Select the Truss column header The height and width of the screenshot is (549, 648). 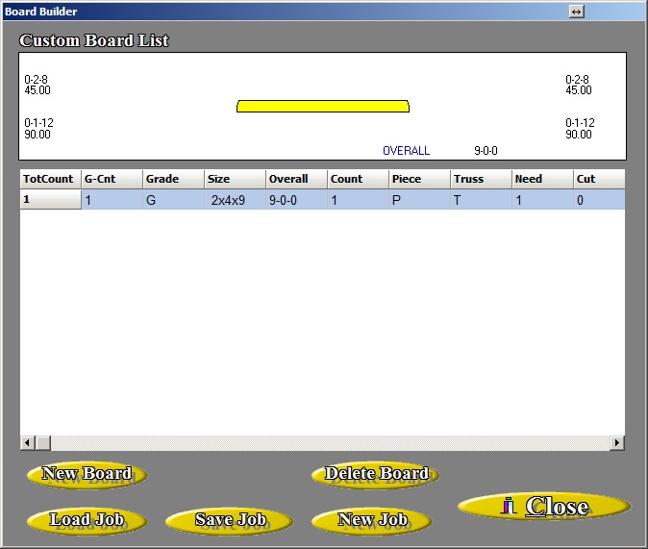(x=481, y=179)
